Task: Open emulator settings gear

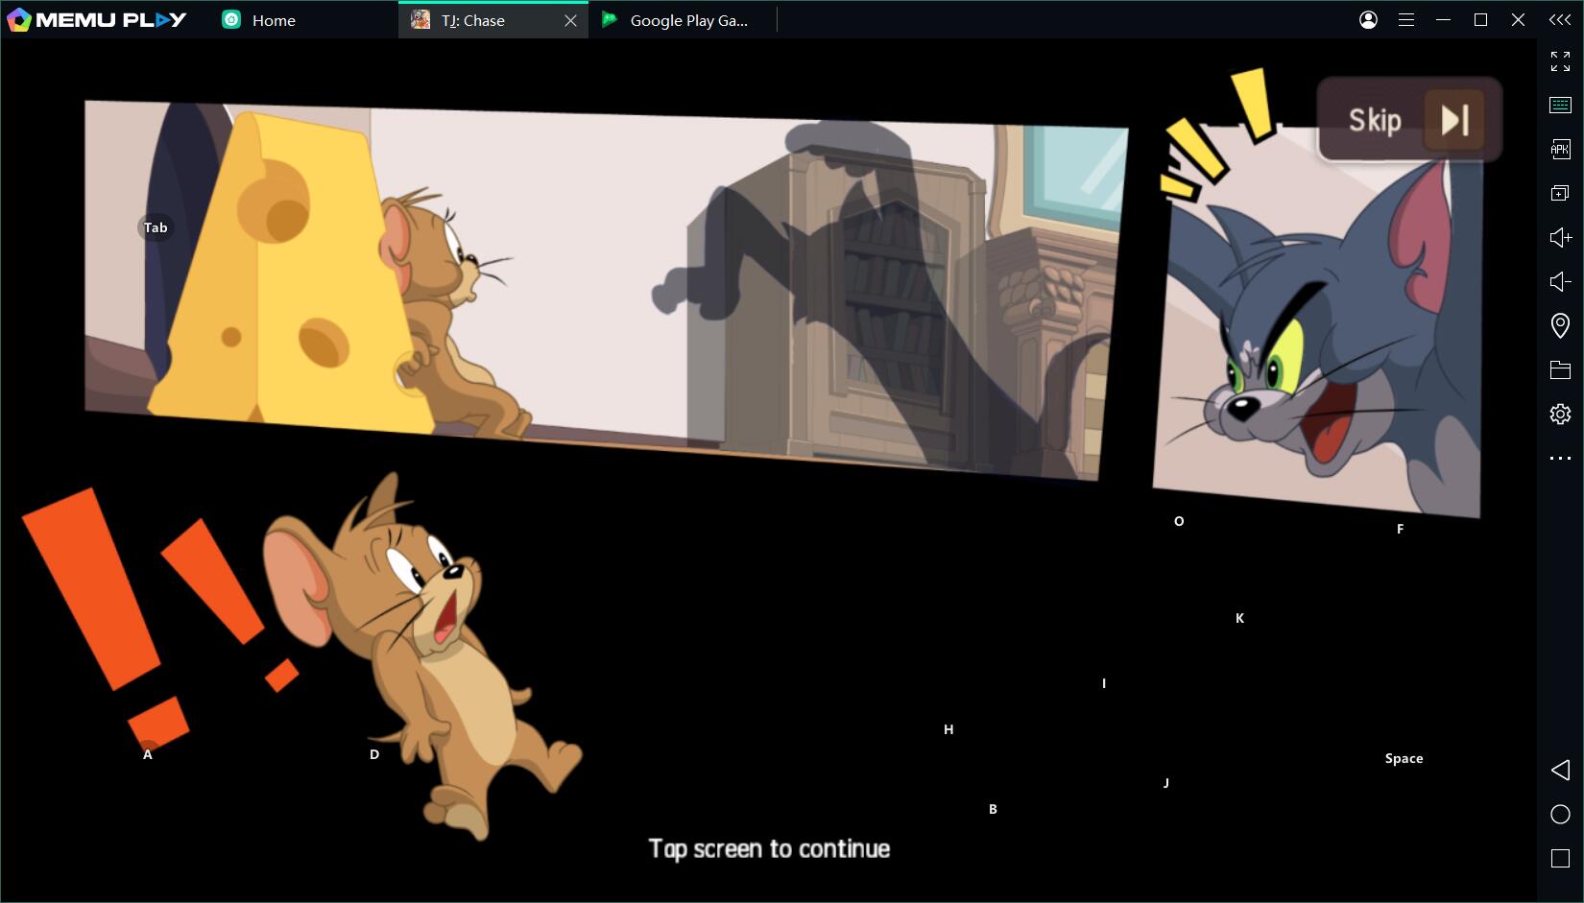Action: 1560,414
